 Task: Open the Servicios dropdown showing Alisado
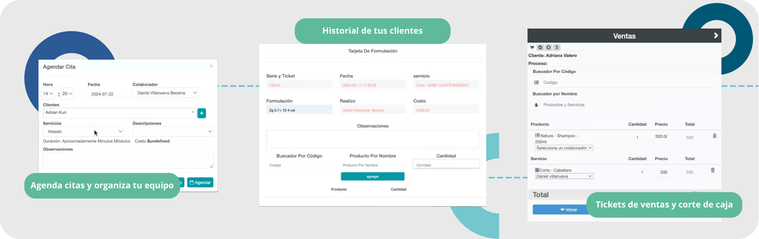click(84, 132)
